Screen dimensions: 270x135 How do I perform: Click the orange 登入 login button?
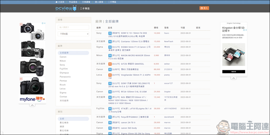click(x=204, y=8)
